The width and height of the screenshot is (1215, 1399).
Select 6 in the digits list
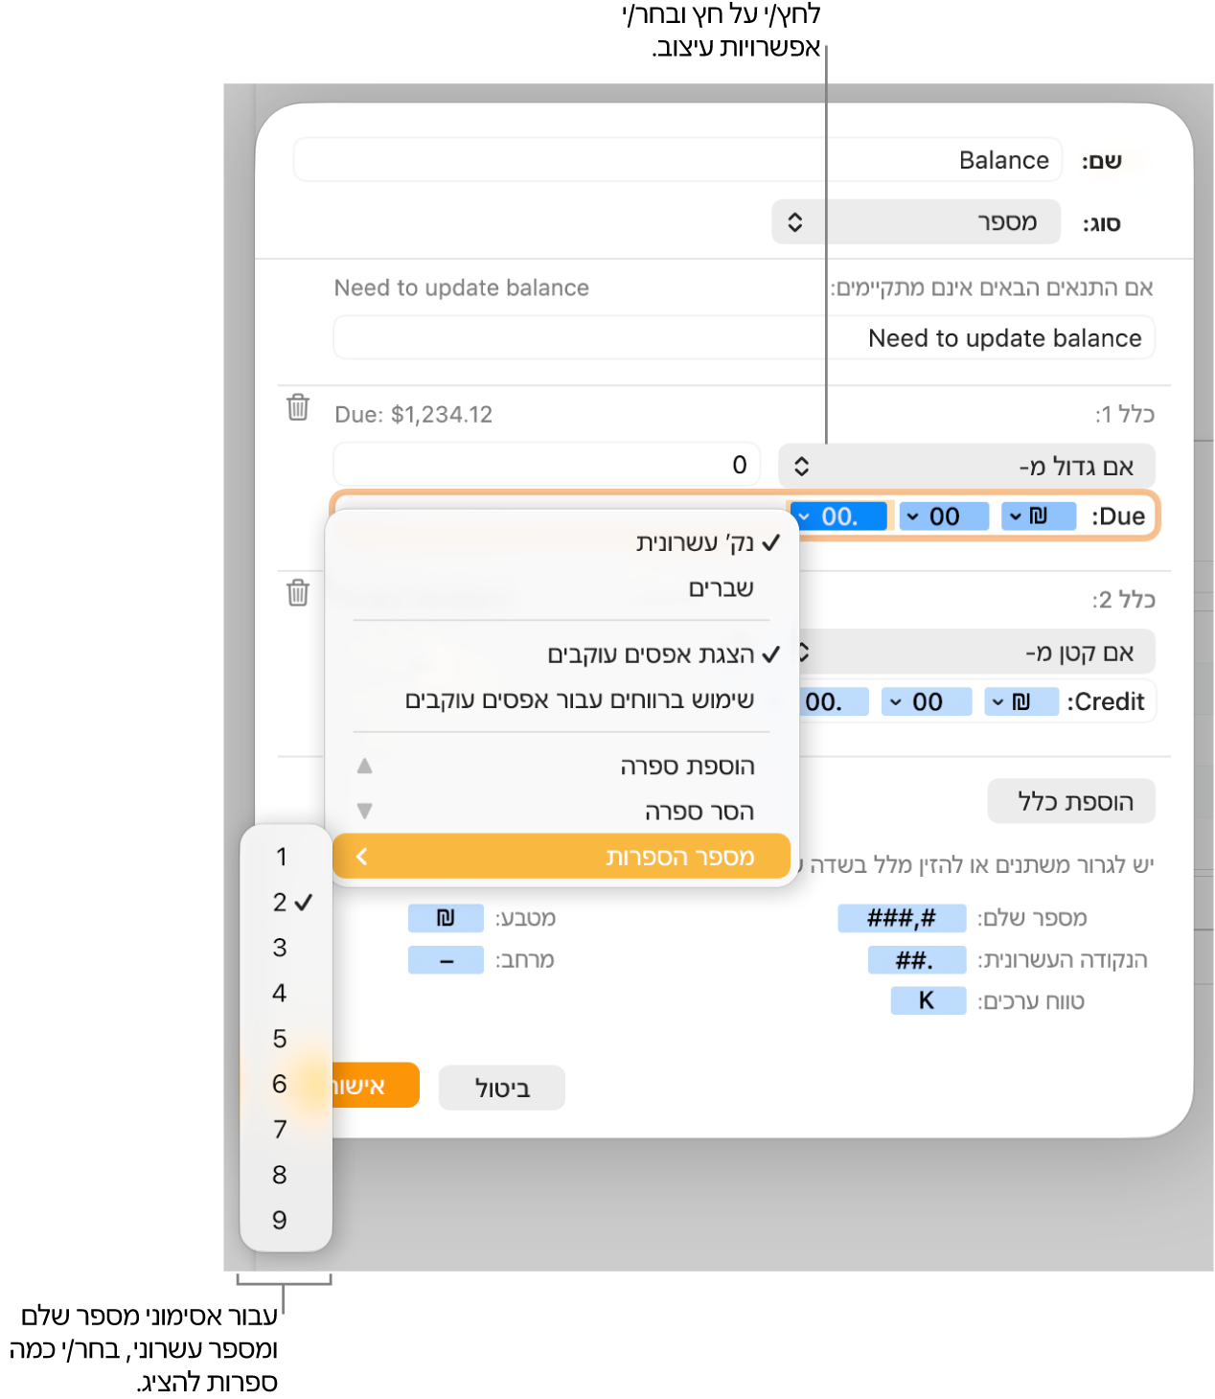coord(280,1084)
